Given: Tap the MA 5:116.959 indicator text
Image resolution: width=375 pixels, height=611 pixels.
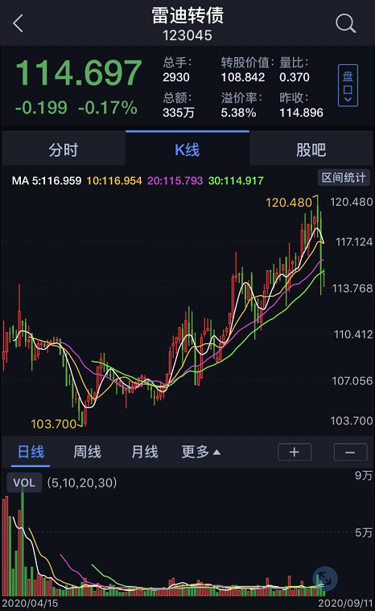Looking at the screenshot, I should coord(47,181).
